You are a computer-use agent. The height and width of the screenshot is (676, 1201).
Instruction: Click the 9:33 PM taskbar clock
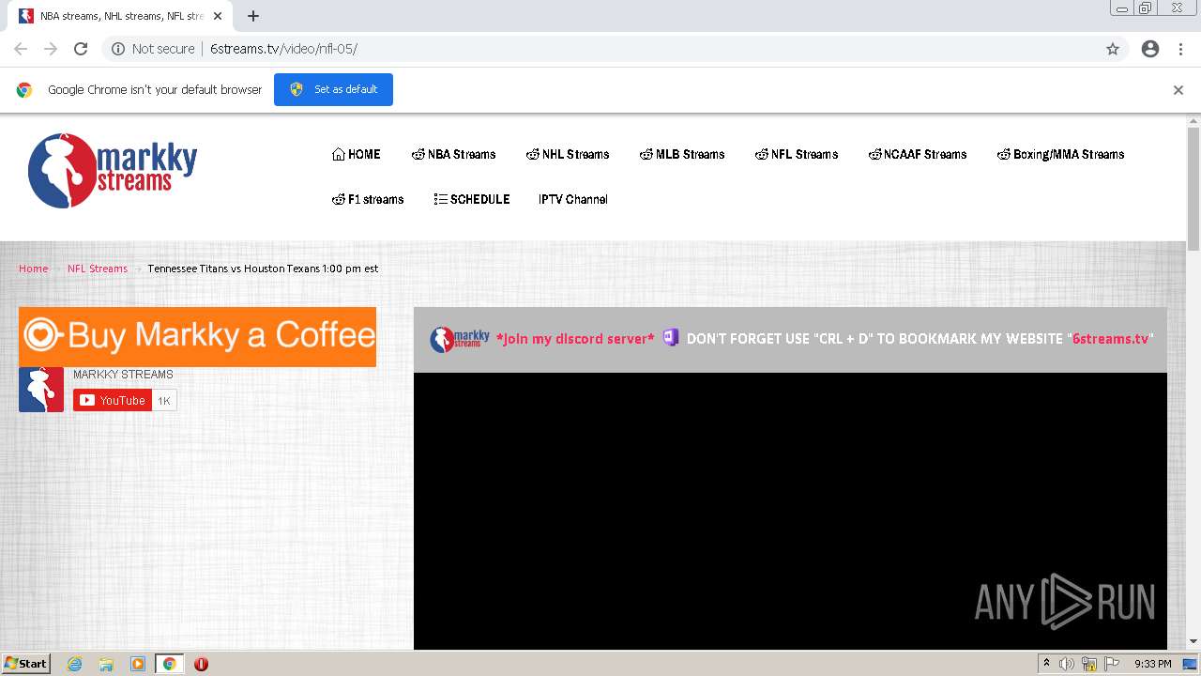1152,664
